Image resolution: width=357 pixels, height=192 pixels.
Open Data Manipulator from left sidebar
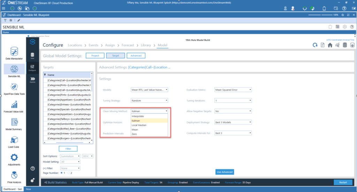[14, 53]
